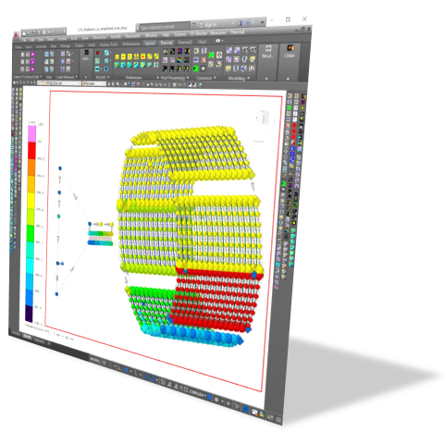The height and width of the screenshot is (444, 444).
Task: Open the Help menu
Action: (166, 35)
